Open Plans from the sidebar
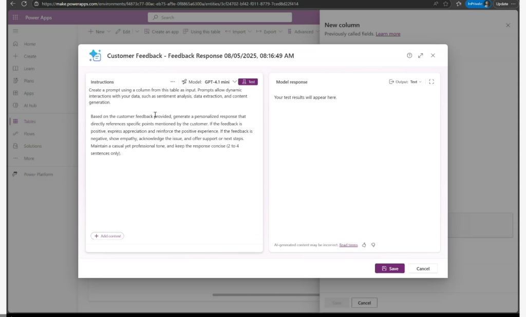Viewport: 526px width, 317px height. 29,81
